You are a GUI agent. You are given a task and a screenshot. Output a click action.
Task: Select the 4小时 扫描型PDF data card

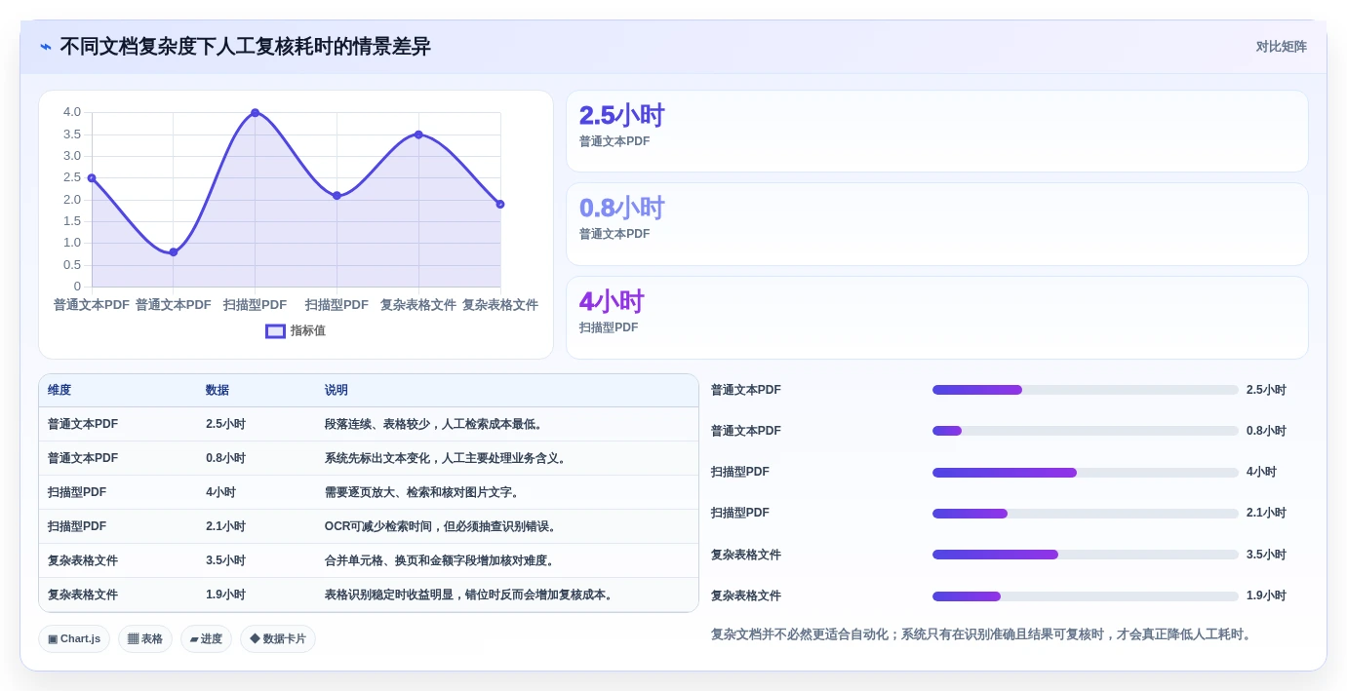[936, 318]
